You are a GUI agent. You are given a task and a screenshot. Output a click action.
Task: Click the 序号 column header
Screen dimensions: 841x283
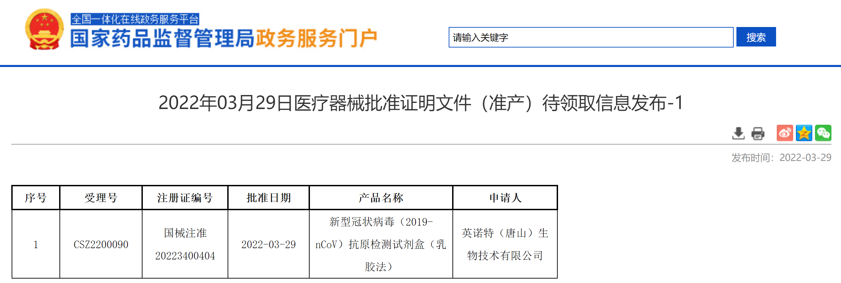pyautogui.click(x=36, y=198)
